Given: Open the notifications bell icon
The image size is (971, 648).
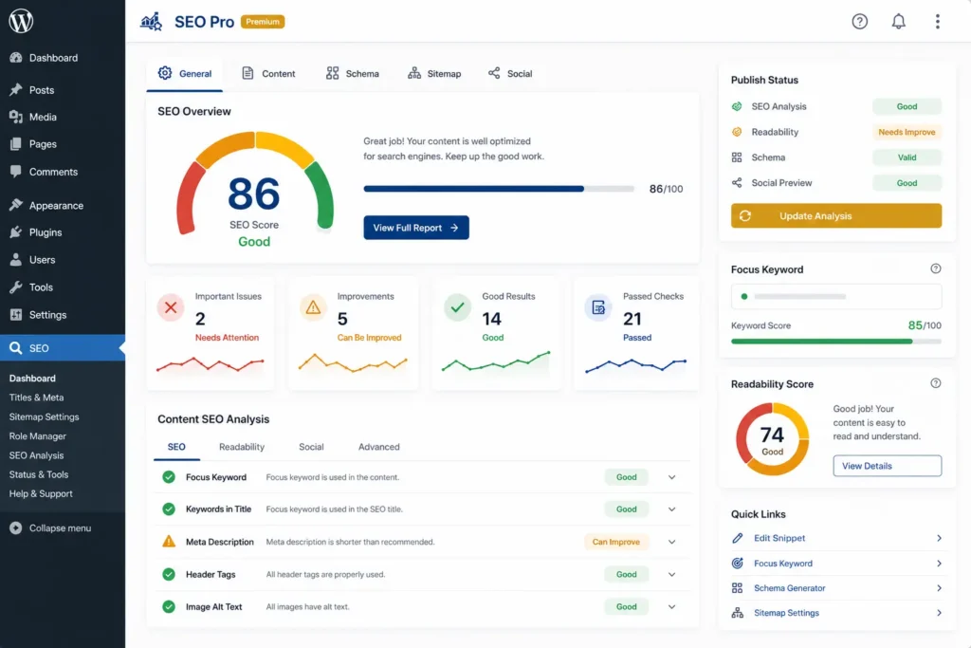Looking at the screenshot, I should 899,22.
